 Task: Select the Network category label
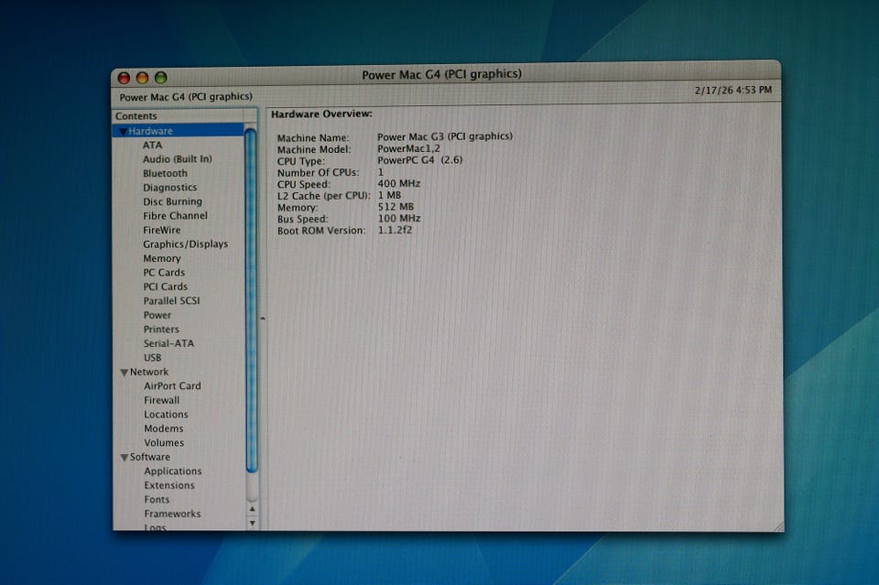(149, 372)
